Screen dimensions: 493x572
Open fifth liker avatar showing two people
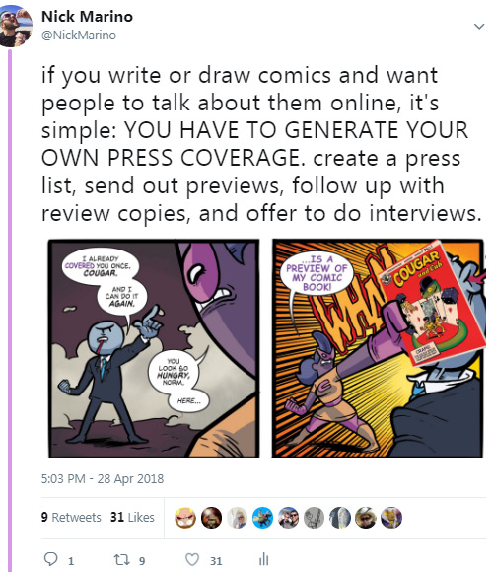(x=289, y=518)
